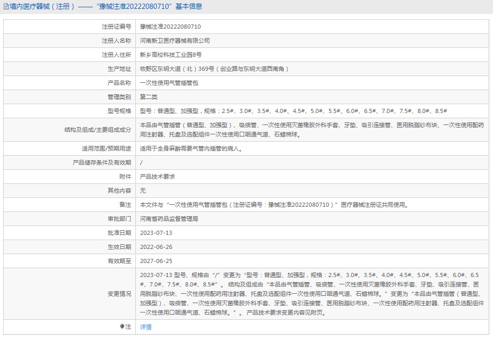Screen dimensions: 493x338
Task: Click the 产品储存条件及有效期 label
Action: (x=102, y=162)
